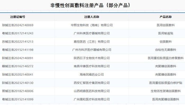Click product name 医用重组胶原蛋白修复敷料

tap(166, 58)
